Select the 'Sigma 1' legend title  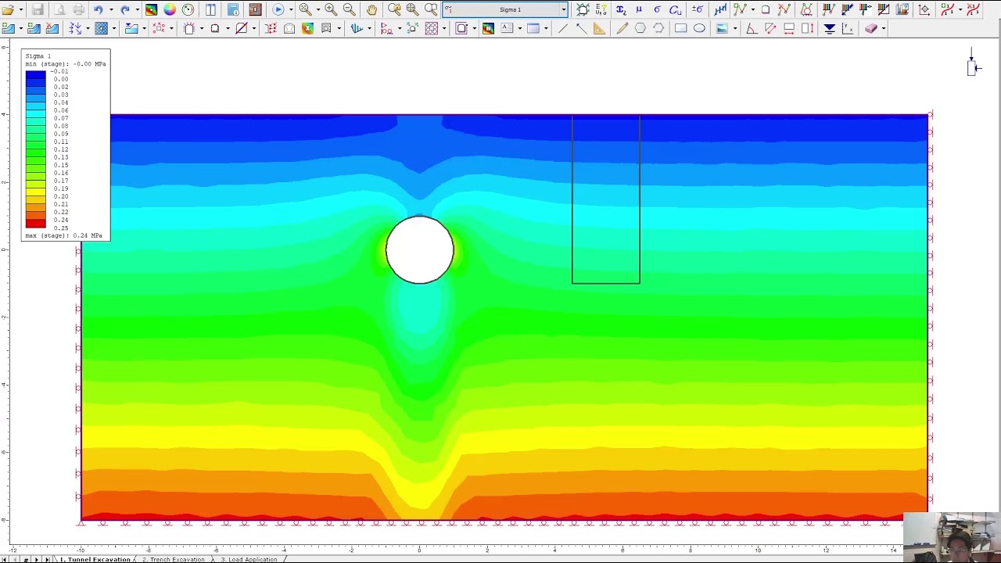(x=38, y=56)
